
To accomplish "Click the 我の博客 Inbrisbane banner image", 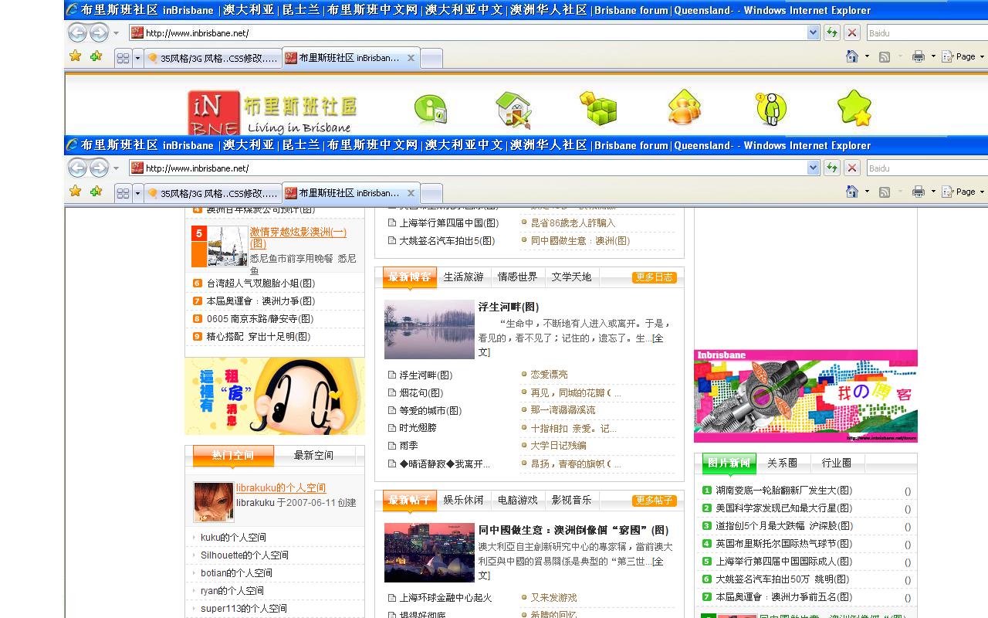I will pos(806,396).
